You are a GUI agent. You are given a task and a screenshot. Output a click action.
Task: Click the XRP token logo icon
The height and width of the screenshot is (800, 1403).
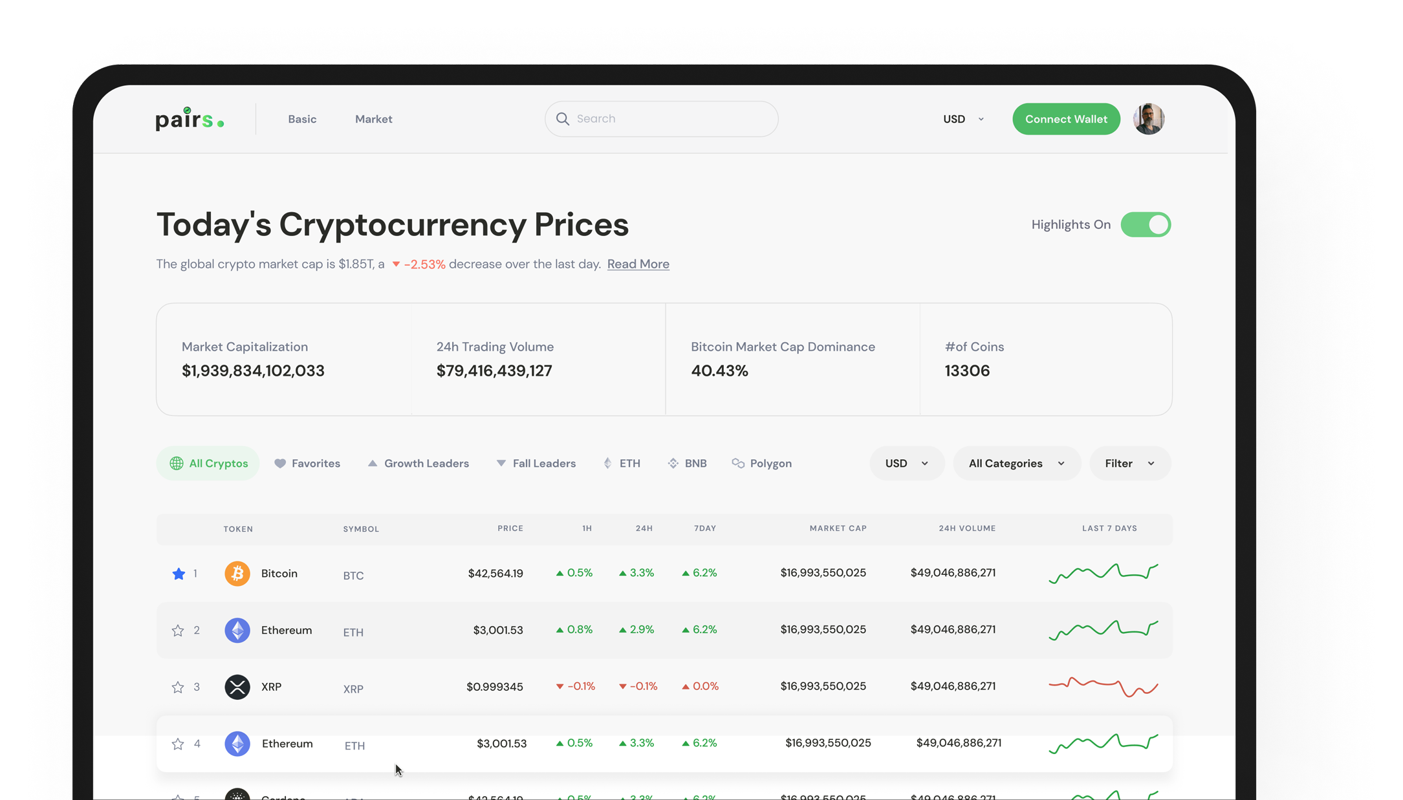(x=237, y=687)
